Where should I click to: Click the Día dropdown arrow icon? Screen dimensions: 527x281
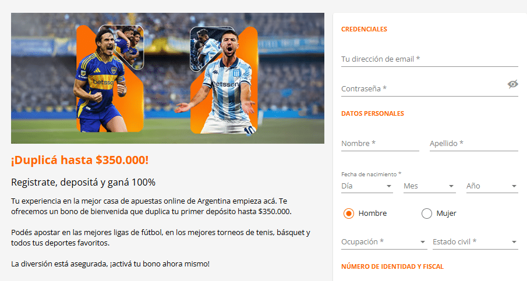pyautogui.click(x=389, y=186)
